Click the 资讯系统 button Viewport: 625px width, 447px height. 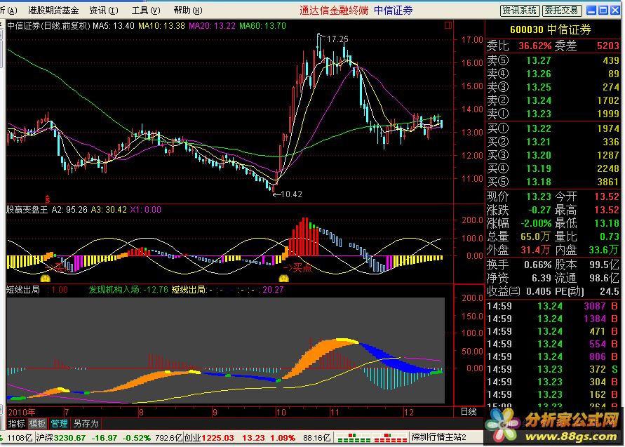coord(520,11)
